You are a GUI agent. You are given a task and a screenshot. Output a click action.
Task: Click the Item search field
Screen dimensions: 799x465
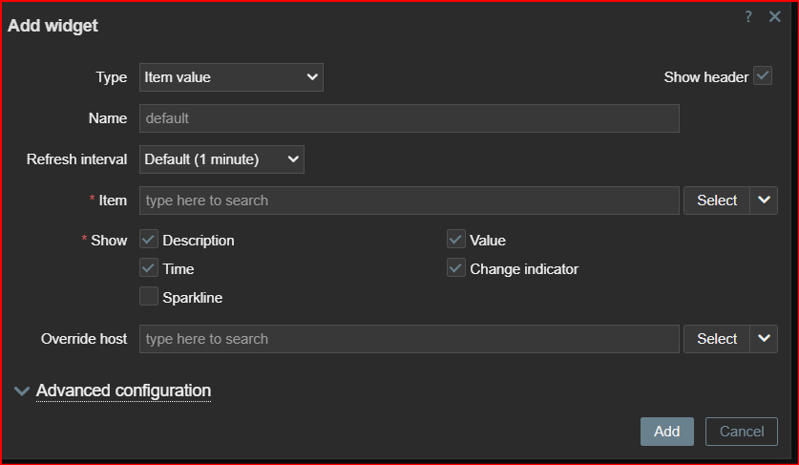tap(410, 201)
